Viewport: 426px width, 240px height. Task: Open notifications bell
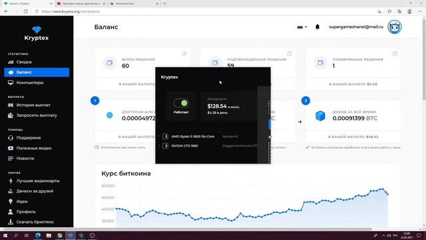318,27
